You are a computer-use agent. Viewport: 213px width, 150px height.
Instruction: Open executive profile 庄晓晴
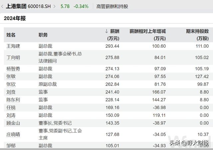tap(13, 134)
